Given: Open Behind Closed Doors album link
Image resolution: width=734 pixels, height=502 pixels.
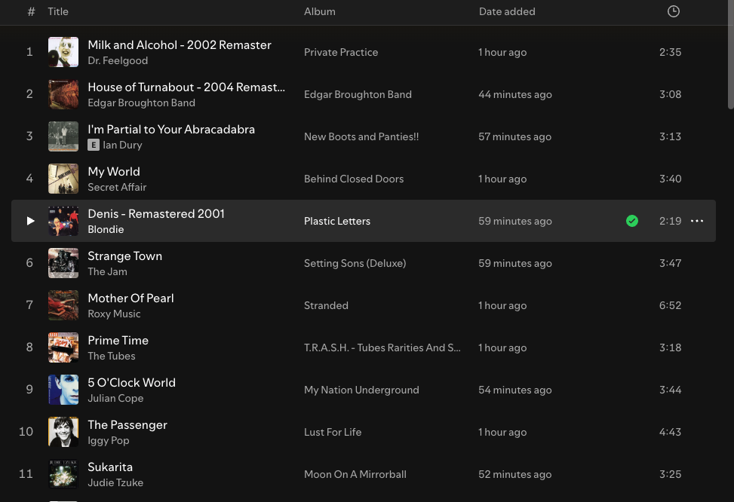Looking at the screenshot, I should pos(354,179).
